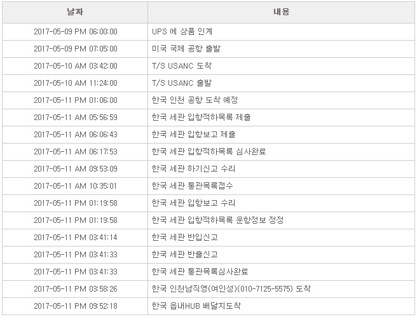
Task: Click the '한국 세관 반입신고' status
Action: 185,237
